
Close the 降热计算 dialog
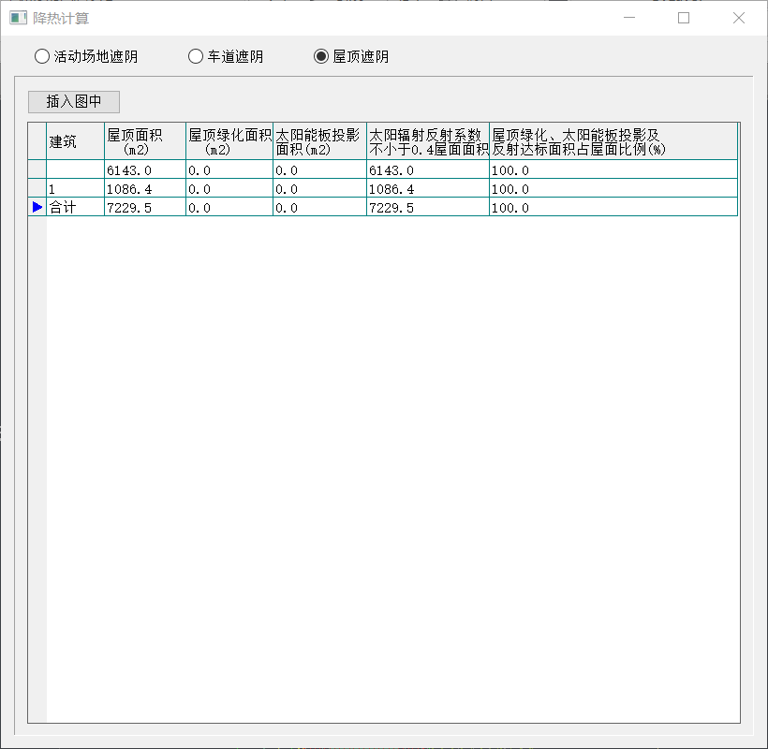(x=739, y=18)
